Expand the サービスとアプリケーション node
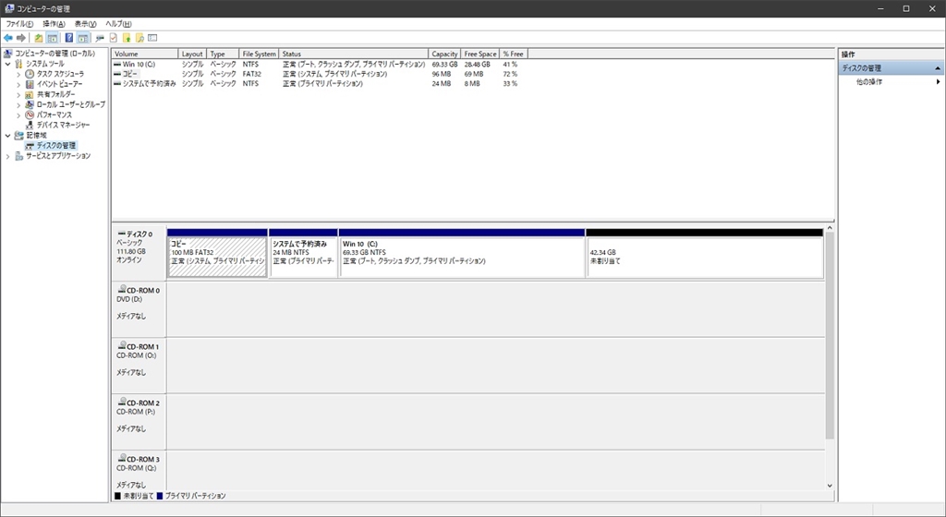The height and width of the screenshot is (517, 946). point(7,155)
